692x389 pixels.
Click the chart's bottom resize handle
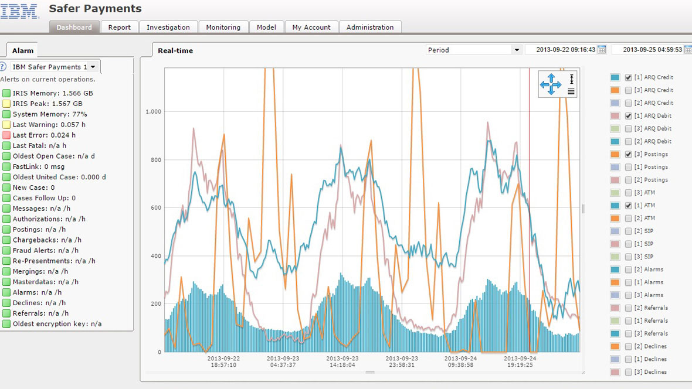pyautogui.click(x=370, y=372)
